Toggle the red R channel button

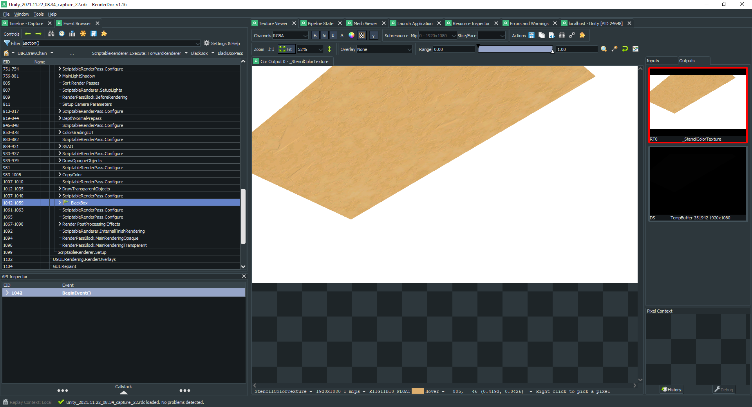tap(315, 35)
